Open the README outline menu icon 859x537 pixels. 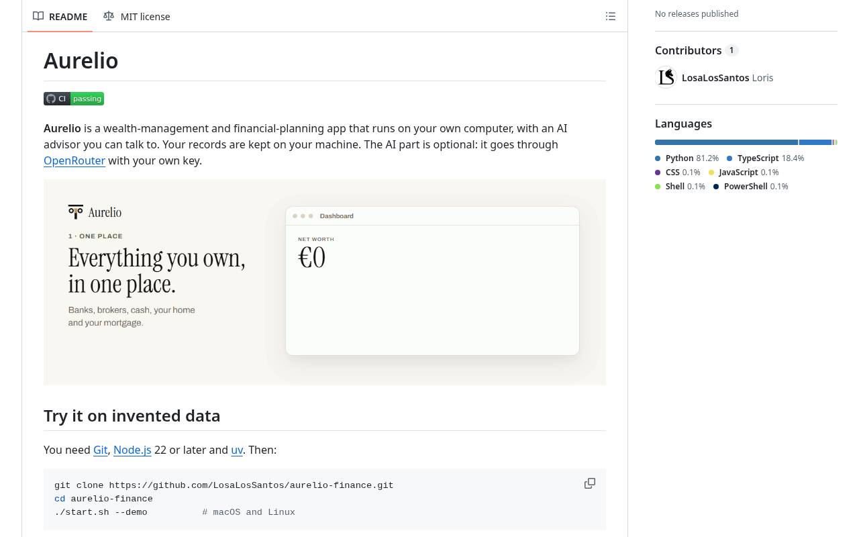[611, 16]
